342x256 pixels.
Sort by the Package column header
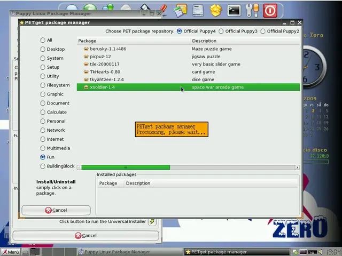133,41
